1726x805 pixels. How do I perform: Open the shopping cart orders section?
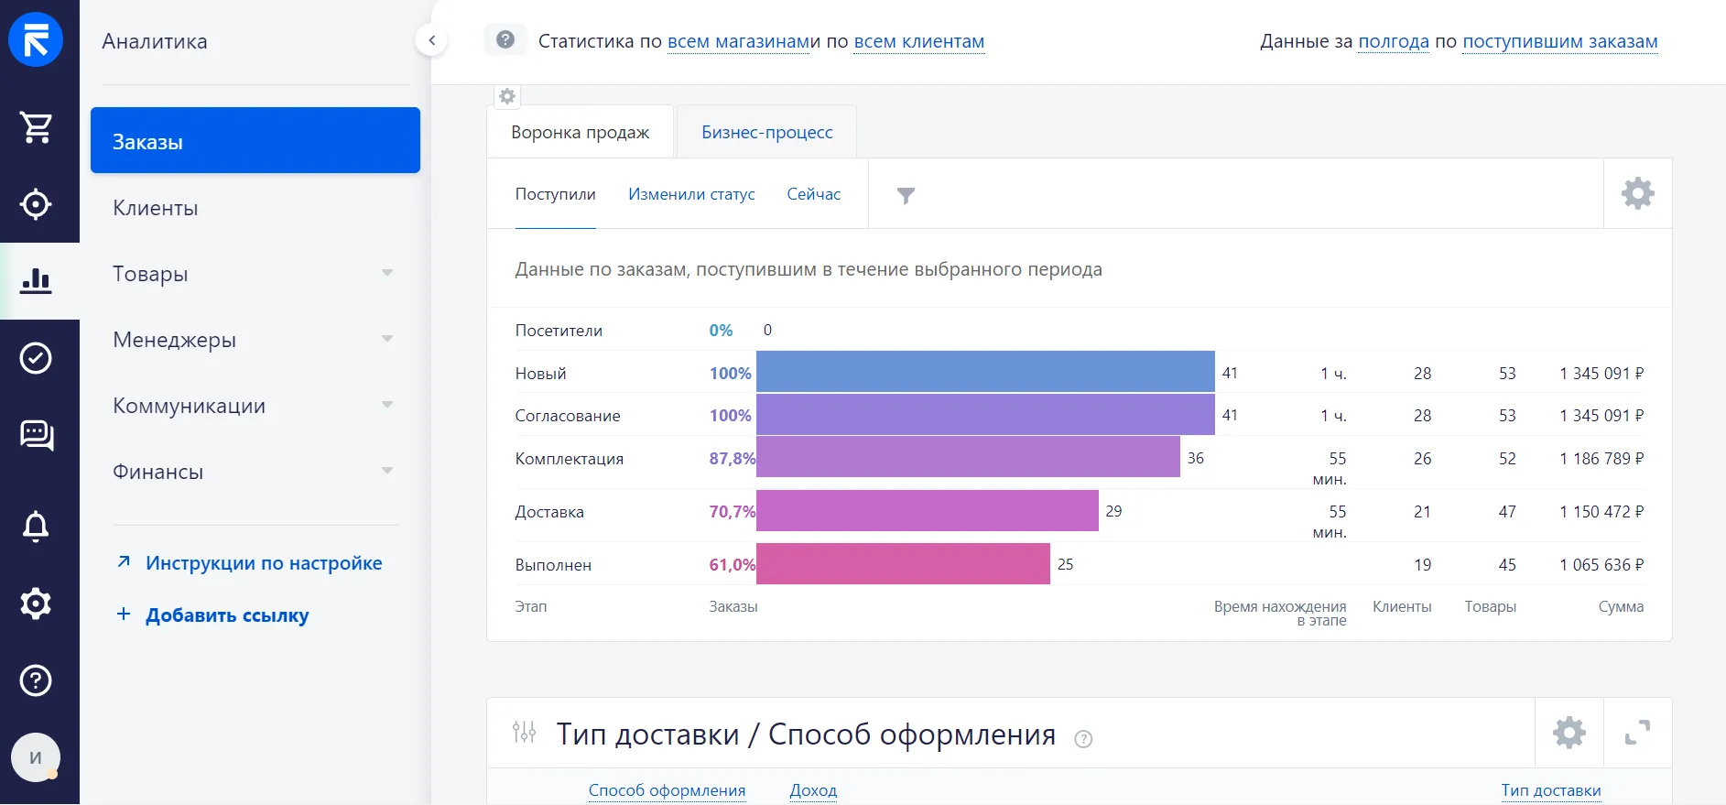[36, 127]
